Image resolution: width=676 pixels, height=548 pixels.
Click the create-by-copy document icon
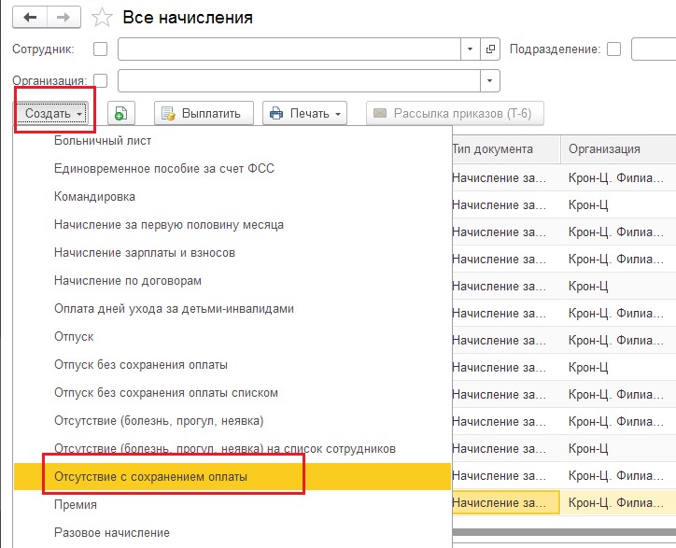point(121,113)
